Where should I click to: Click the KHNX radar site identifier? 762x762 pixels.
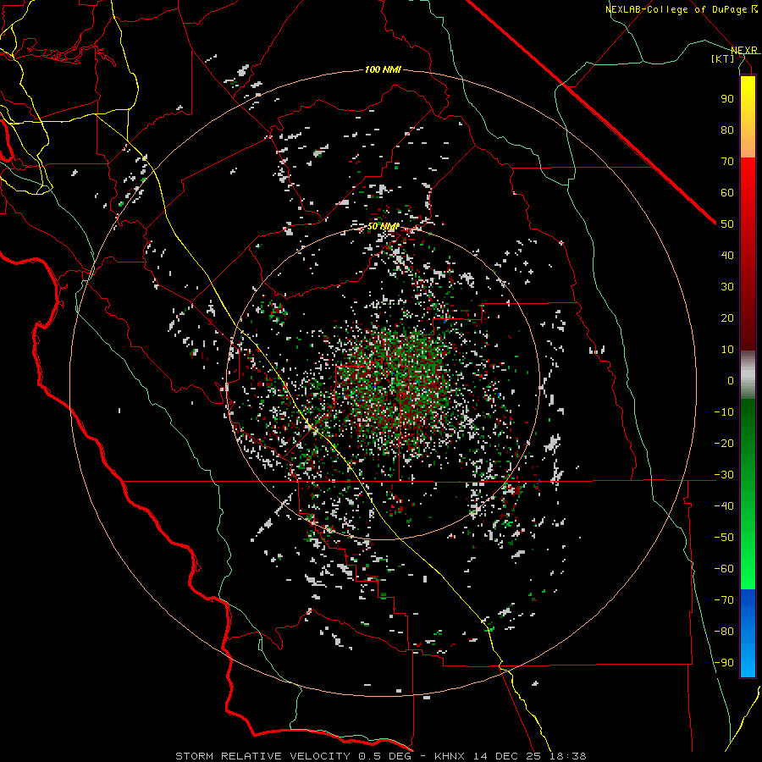449,756
